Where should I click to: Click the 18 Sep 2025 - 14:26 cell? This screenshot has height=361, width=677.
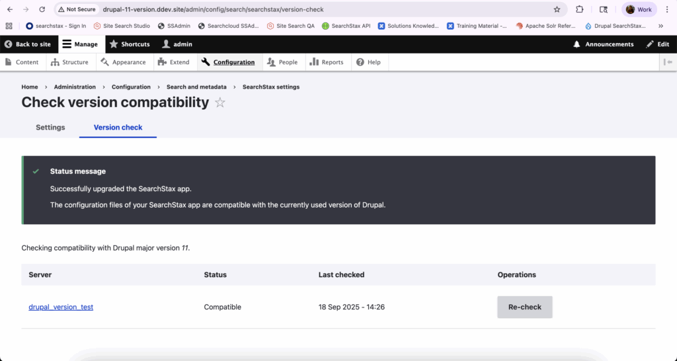pyautogui.click(x=352, y=307)
